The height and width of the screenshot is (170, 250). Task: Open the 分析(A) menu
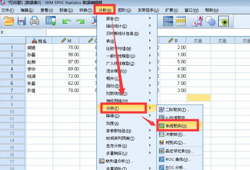(x=105, y=10)
